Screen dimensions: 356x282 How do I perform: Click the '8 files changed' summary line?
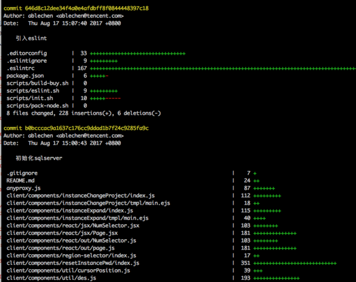[84, 113]
